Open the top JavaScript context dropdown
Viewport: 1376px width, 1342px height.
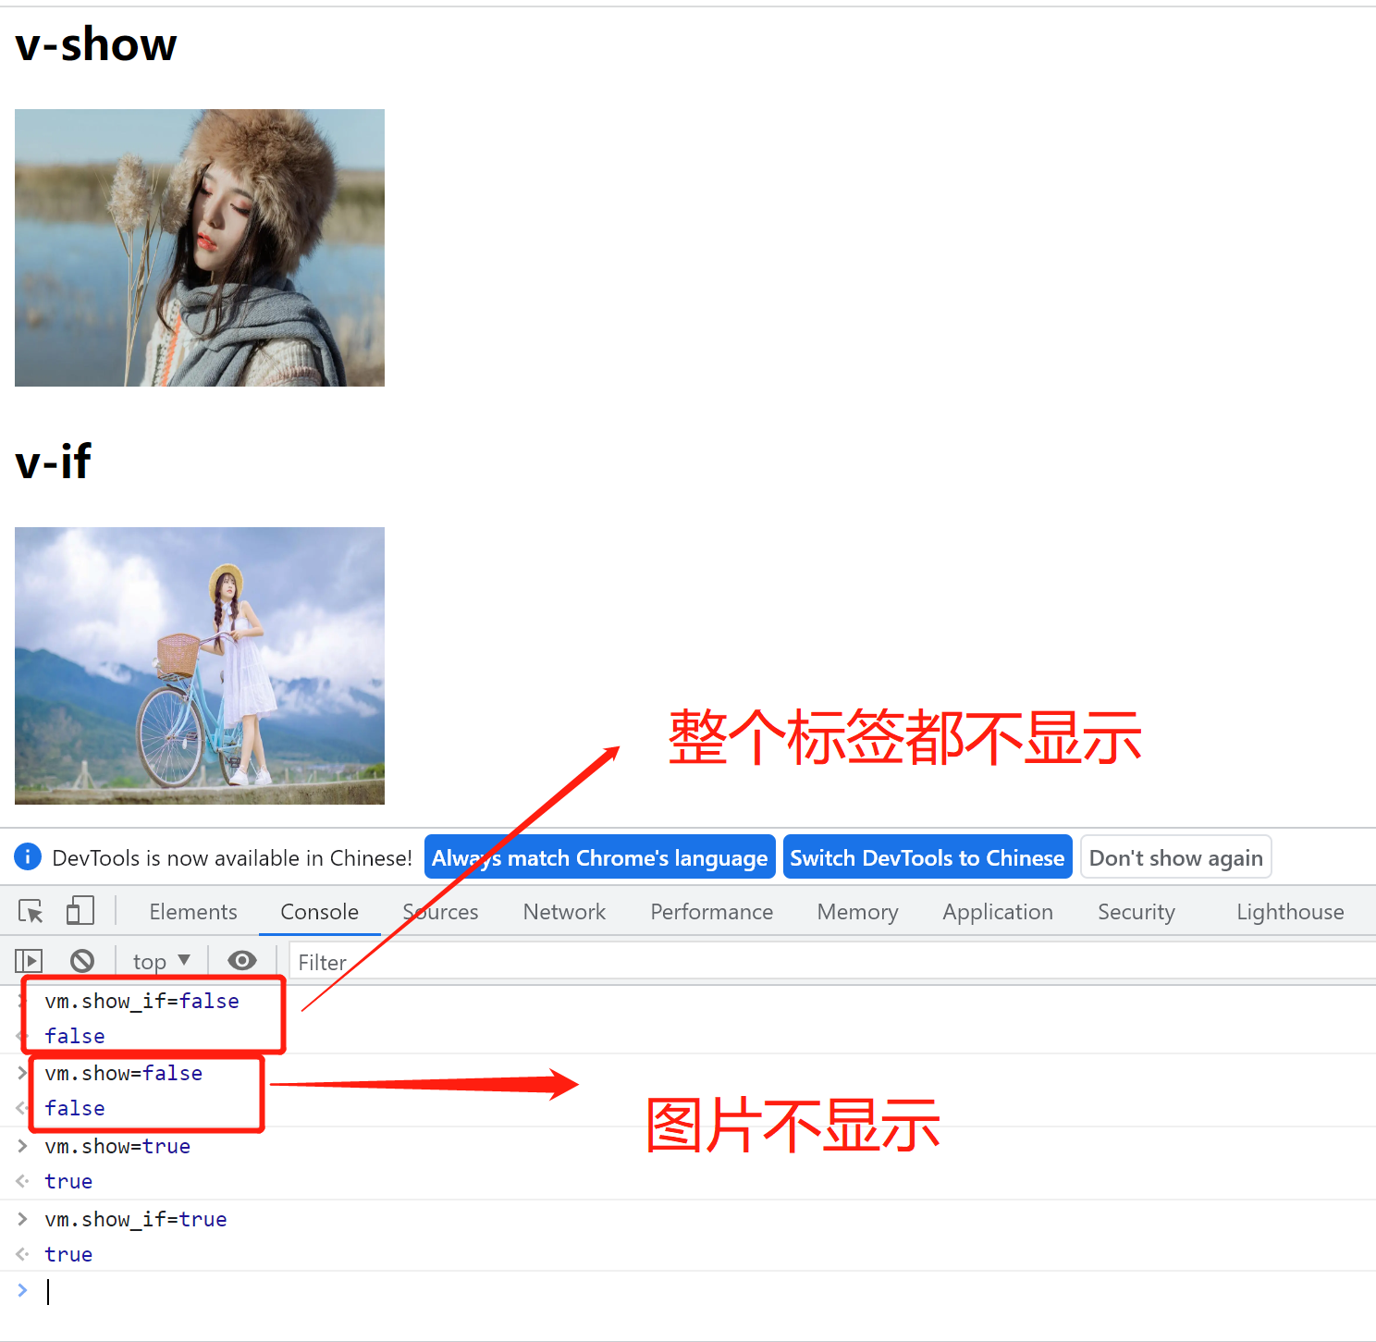[x=161, y=962]
